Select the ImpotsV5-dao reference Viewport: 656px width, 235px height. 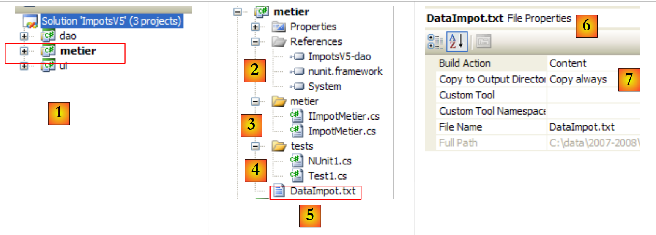[339, 57]
